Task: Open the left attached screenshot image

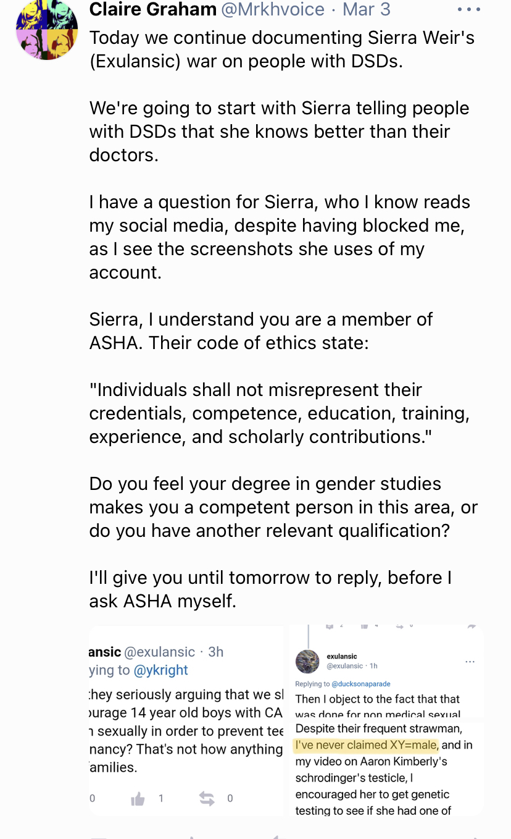Action: [185, 723]
